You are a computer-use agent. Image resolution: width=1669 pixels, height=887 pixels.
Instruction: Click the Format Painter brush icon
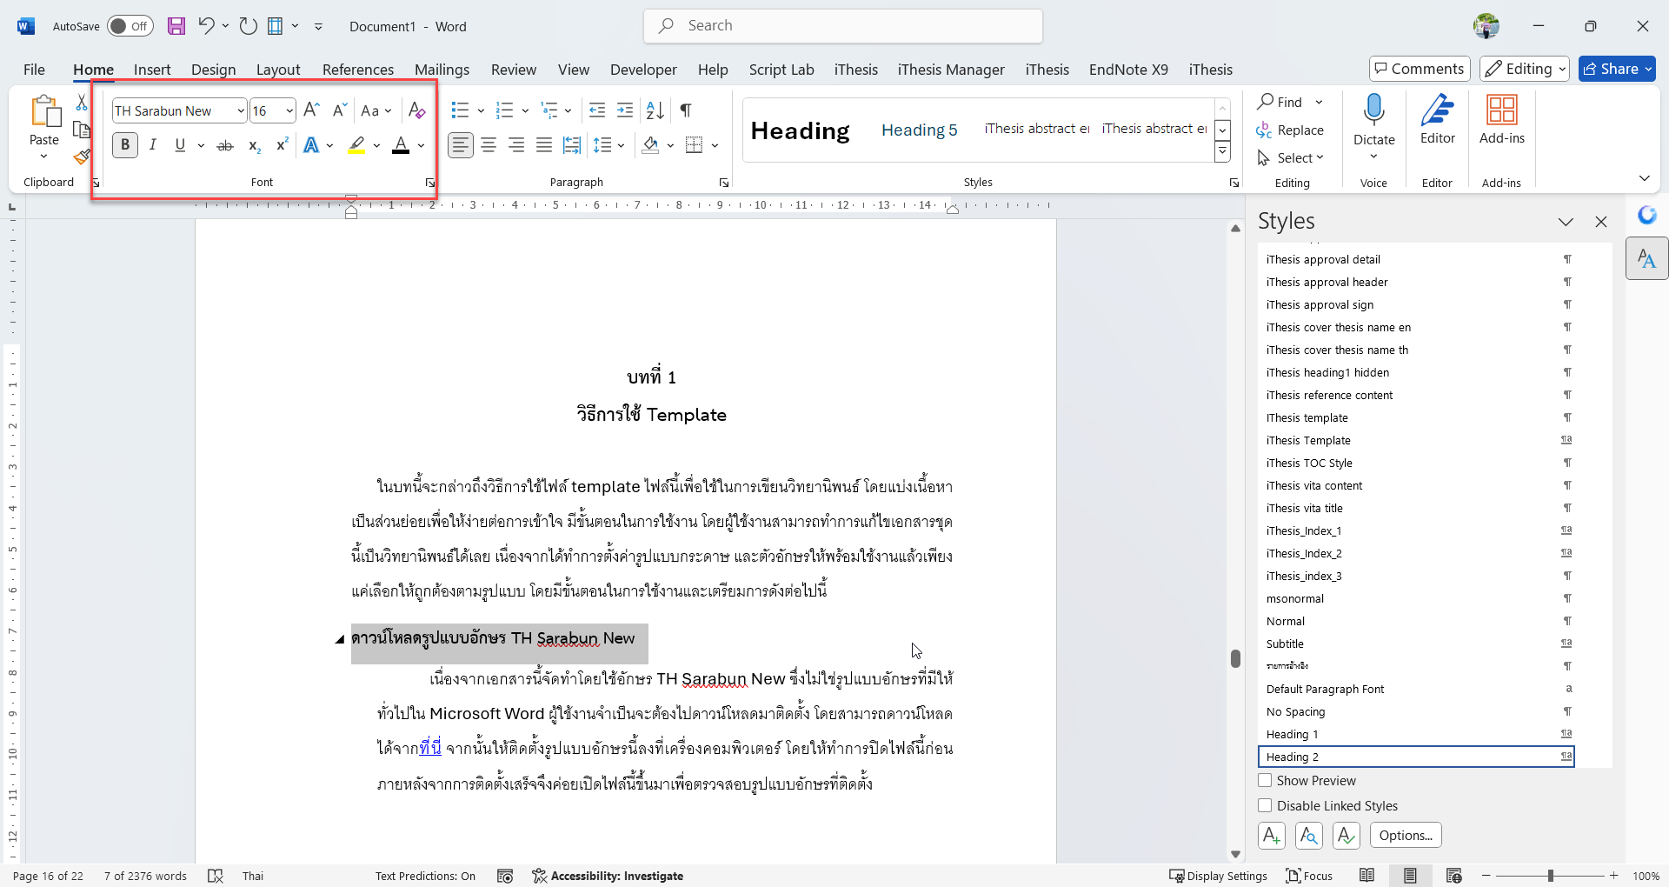82,157
